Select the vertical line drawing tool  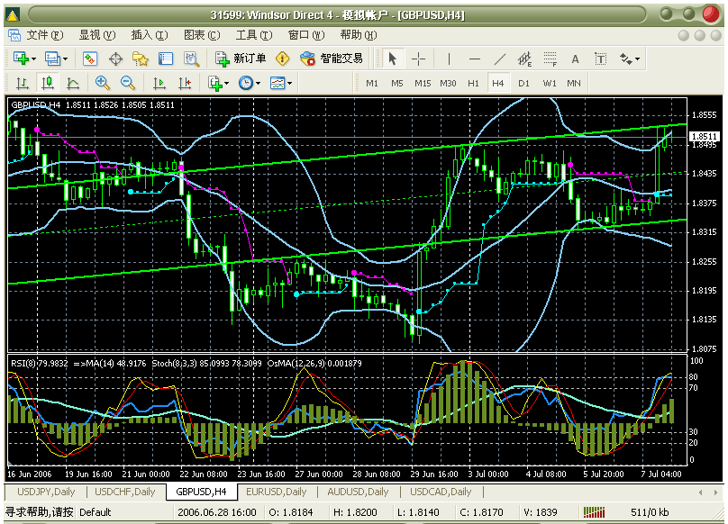click(x=449, y=59)
